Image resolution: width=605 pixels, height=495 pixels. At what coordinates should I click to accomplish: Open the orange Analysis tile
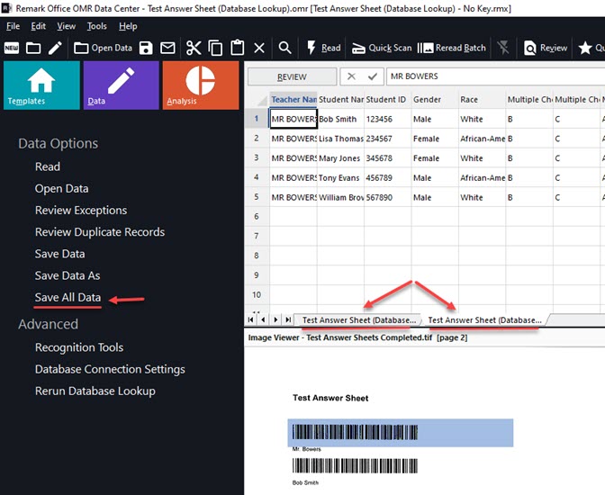point(201,85)
